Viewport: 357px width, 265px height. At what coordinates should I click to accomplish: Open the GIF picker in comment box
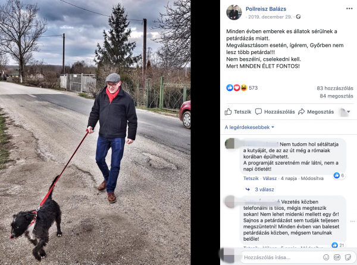(337, 257)
